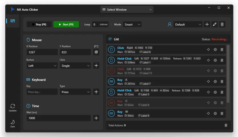
Task: Open settings gear for Key D action
Action: (215, 103)
